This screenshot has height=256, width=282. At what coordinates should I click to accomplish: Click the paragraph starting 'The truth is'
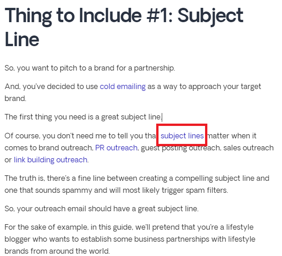click(137, 184)
